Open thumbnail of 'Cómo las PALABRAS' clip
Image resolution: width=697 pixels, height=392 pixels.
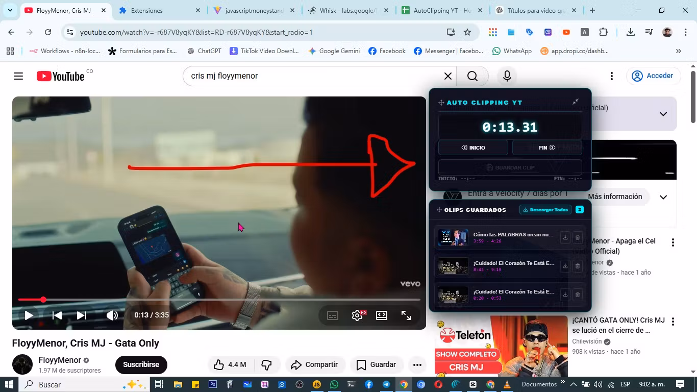[x=453, y=237]
